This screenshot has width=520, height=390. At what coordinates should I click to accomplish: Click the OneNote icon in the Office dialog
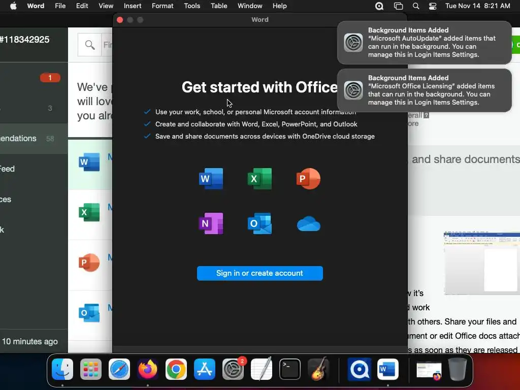[x=211, y=223]
